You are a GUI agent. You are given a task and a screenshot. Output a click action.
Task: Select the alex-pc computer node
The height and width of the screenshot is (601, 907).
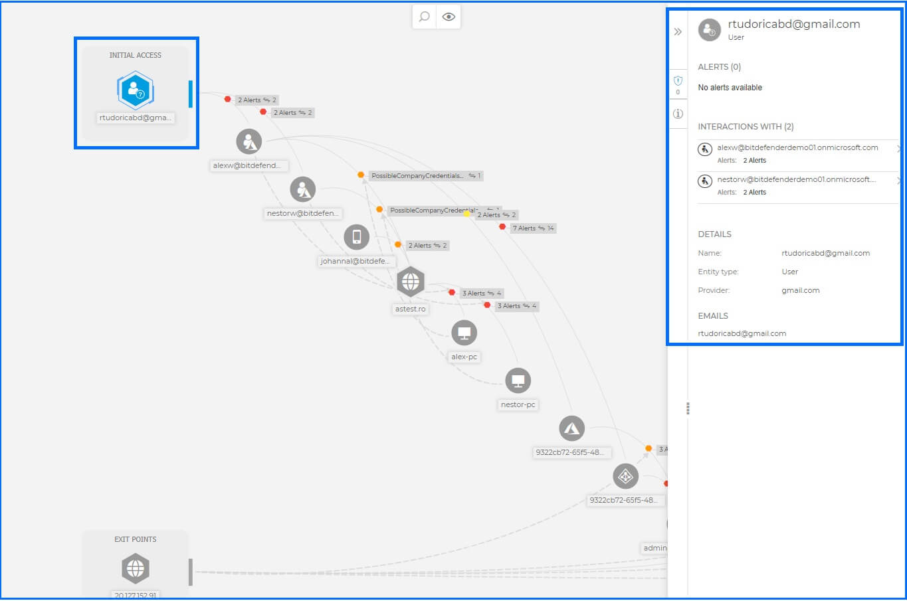point(464,333)
